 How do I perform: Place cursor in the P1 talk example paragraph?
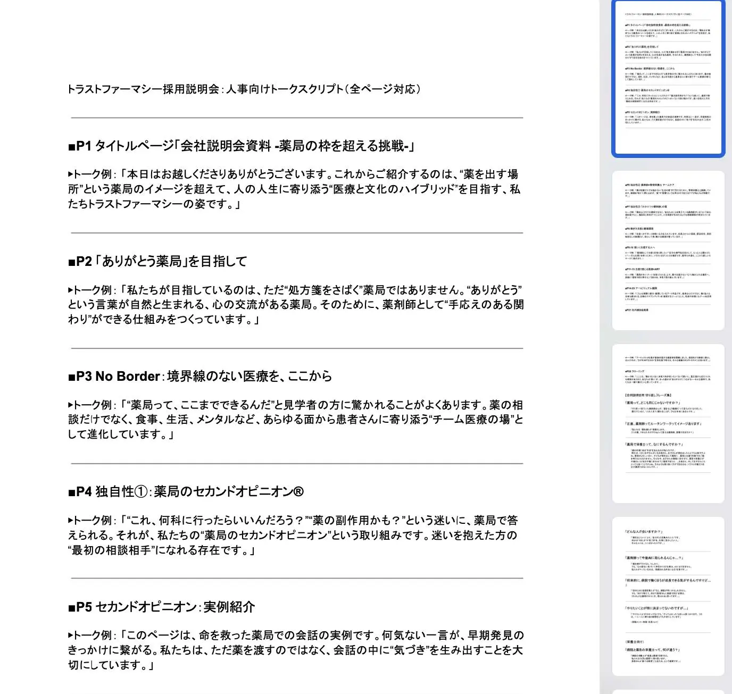(x=294, y=189)
